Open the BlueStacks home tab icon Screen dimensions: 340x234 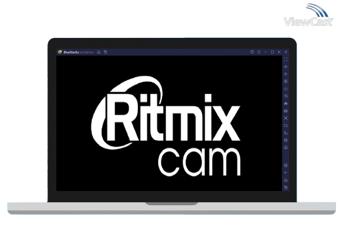[99, 52]
